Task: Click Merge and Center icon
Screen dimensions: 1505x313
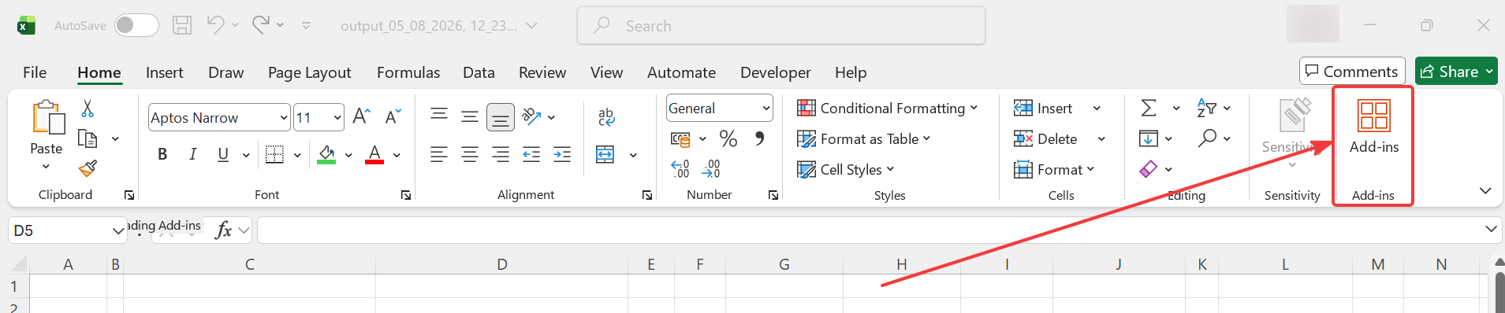Action: (605, 155)
